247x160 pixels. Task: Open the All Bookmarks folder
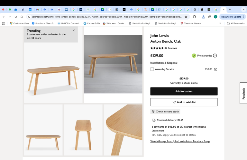click(x=236, y=23)
